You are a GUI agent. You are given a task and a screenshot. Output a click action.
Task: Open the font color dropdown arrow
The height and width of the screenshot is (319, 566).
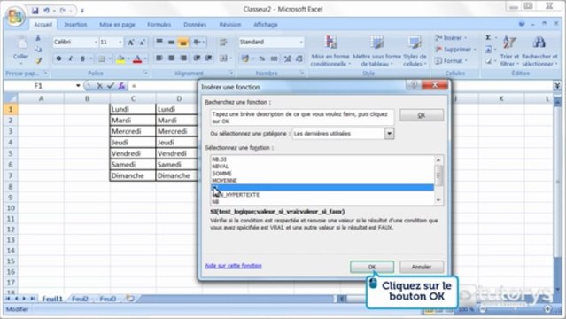pyautogui.click(x=145, y=58)
